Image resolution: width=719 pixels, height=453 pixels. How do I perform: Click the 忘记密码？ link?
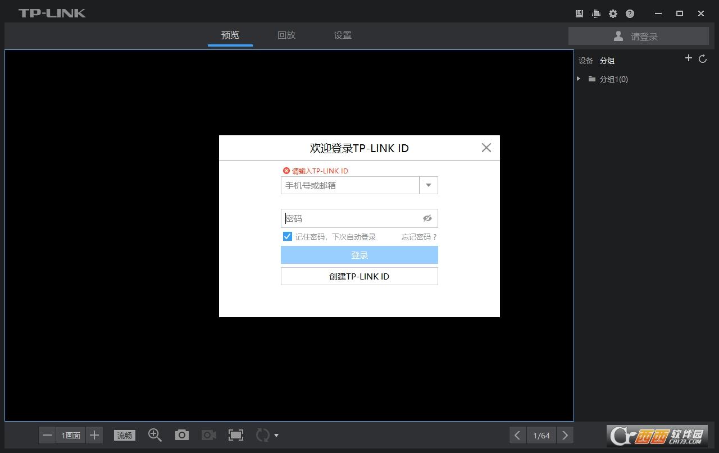(419, 237)
